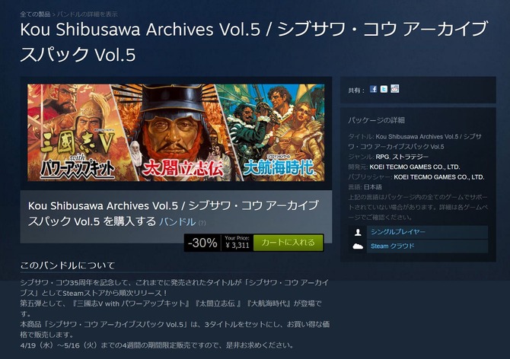Open the 全ての製品 breadcrumb link
Viewport: 510px width, 359px height.
[x=35, y=14]
